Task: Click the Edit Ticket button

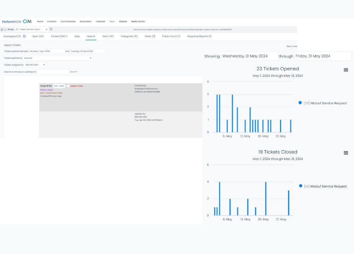Action: pos(59,86)
